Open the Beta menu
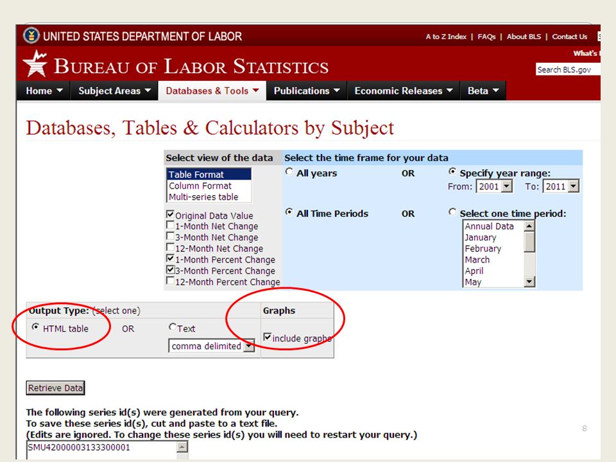616x462 pixels. tap(483, 90)
